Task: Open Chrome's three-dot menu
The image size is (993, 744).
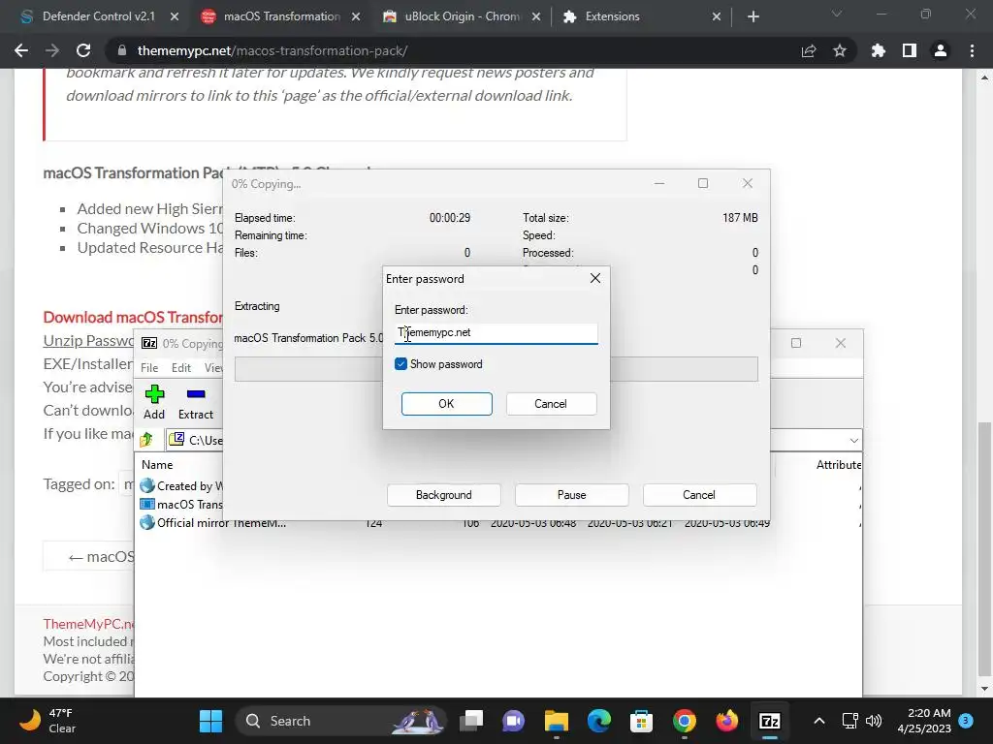Action: 972,50
